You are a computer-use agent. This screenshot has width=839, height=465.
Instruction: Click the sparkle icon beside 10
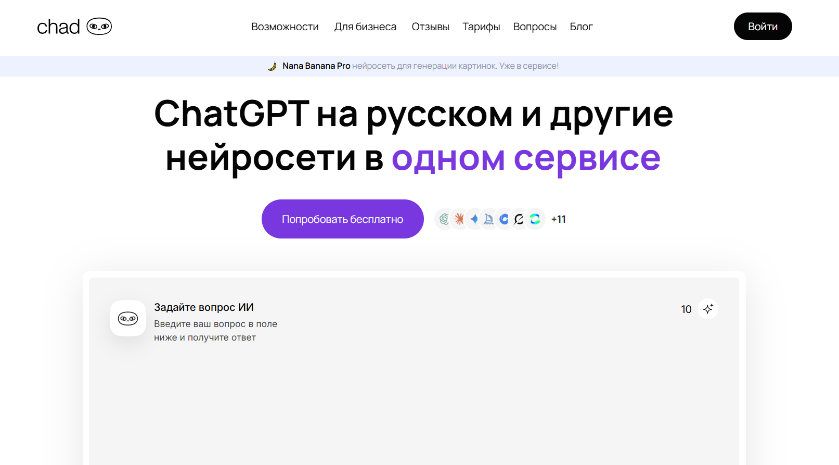point(708,309)
